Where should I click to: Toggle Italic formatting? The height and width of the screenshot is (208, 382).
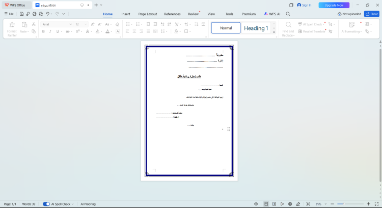click(x=50, y=31)
